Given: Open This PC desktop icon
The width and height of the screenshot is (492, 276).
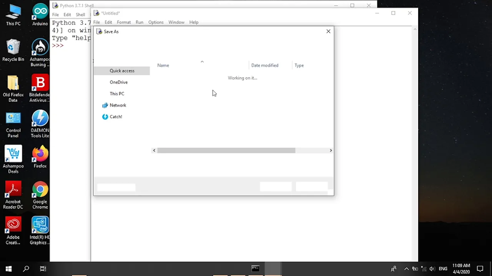Looking at the screenshot, I should tap(13, 15).
